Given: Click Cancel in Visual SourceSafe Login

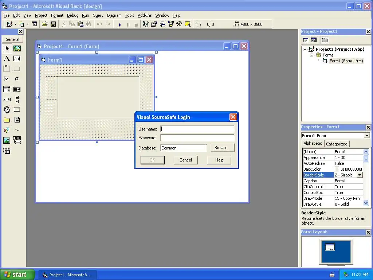Looking at the screenshot, I should coord(185,160).
